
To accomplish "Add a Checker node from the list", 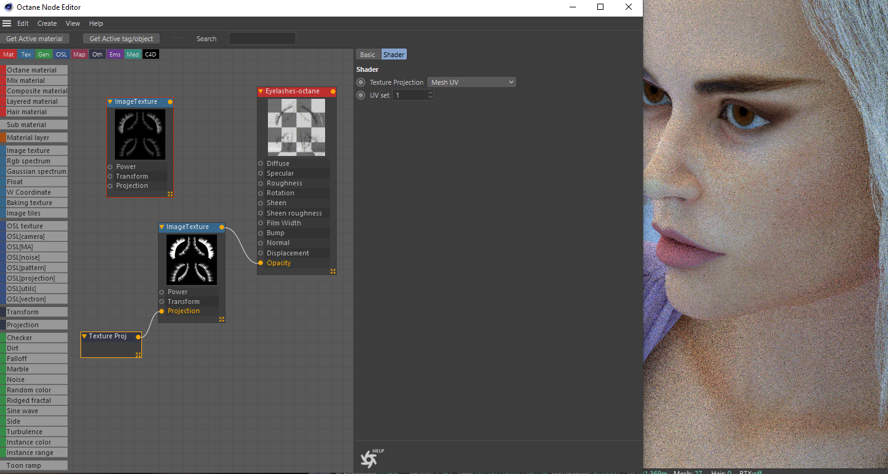I will [34, 338].
